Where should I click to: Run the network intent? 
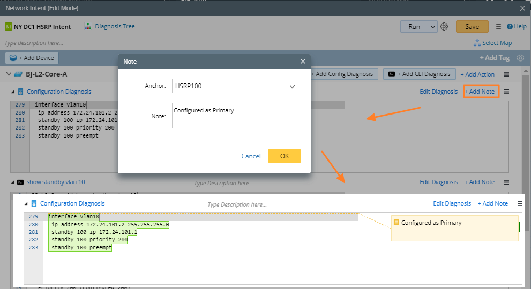pyautogui.click(x=414, y=27)
